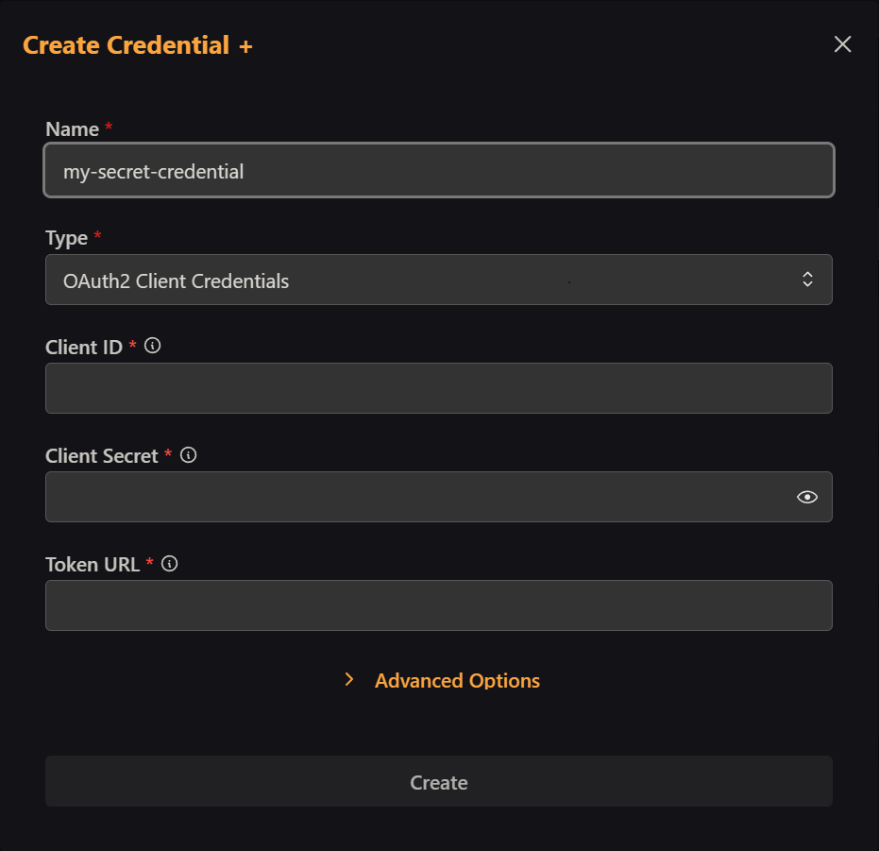This screenshot has height=851, width=879.
Task: Click the Client ID label text
Action: (x=83, y=348)
